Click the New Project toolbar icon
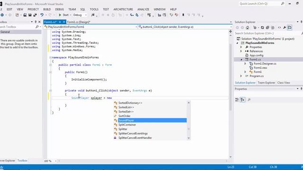 coord(17,15)
